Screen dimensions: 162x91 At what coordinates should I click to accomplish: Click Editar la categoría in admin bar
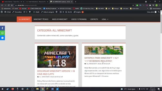[48, 12]
